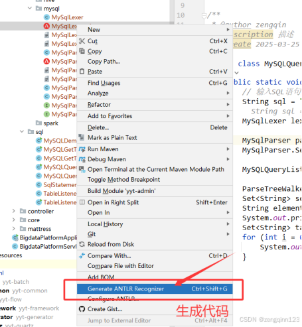Open the Refactor submenu
302x327 pixels.
coord(155,105)
